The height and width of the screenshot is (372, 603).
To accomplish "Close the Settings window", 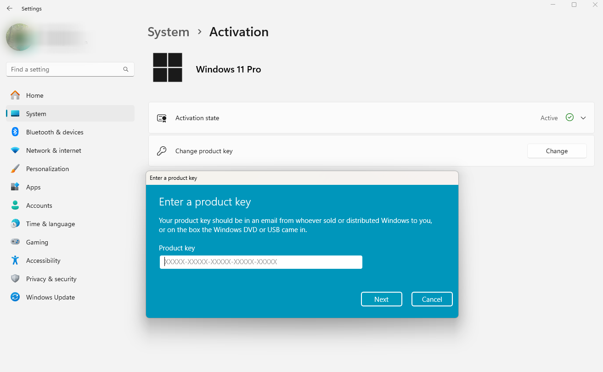I will (x=595, y=5).
